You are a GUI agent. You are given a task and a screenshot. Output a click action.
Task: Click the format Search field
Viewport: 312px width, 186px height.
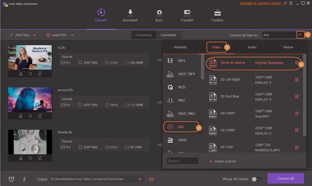[182, 161]
